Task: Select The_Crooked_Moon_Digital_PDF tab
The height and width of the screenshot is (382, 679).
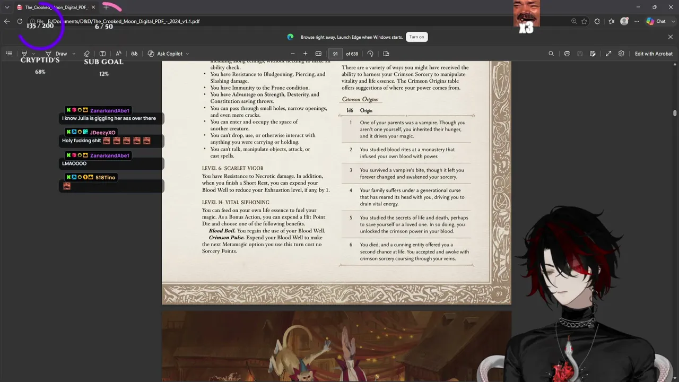Action: coord(56,7)
